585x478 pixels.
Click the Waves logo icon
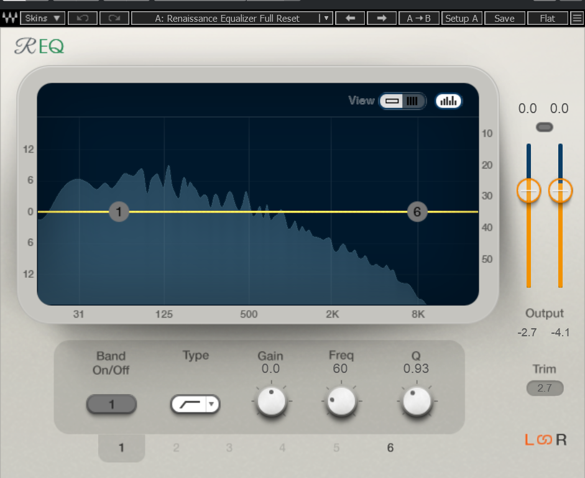coord(10,18)
